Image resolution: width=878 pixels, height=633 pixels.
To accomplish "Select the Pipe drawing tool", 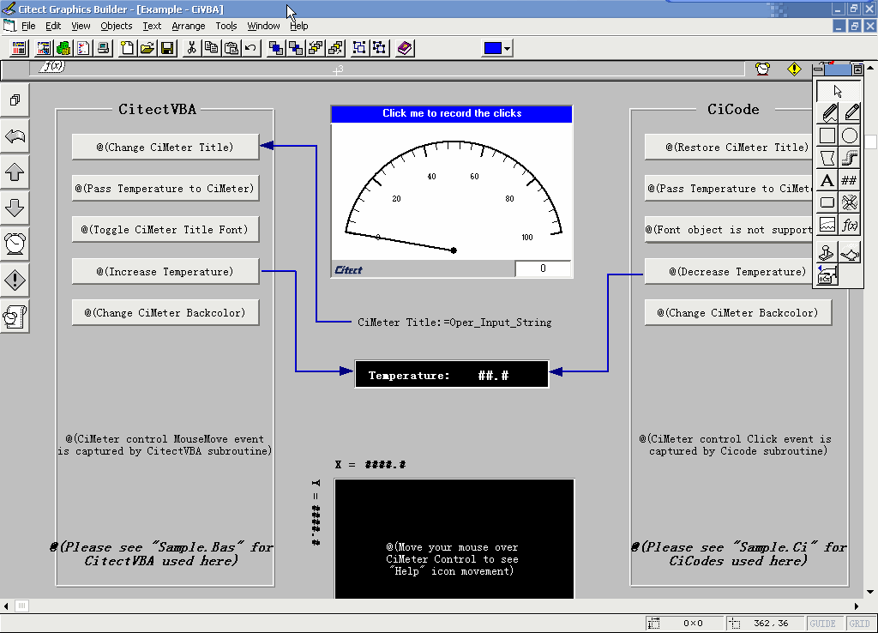I will pos(850,158).
